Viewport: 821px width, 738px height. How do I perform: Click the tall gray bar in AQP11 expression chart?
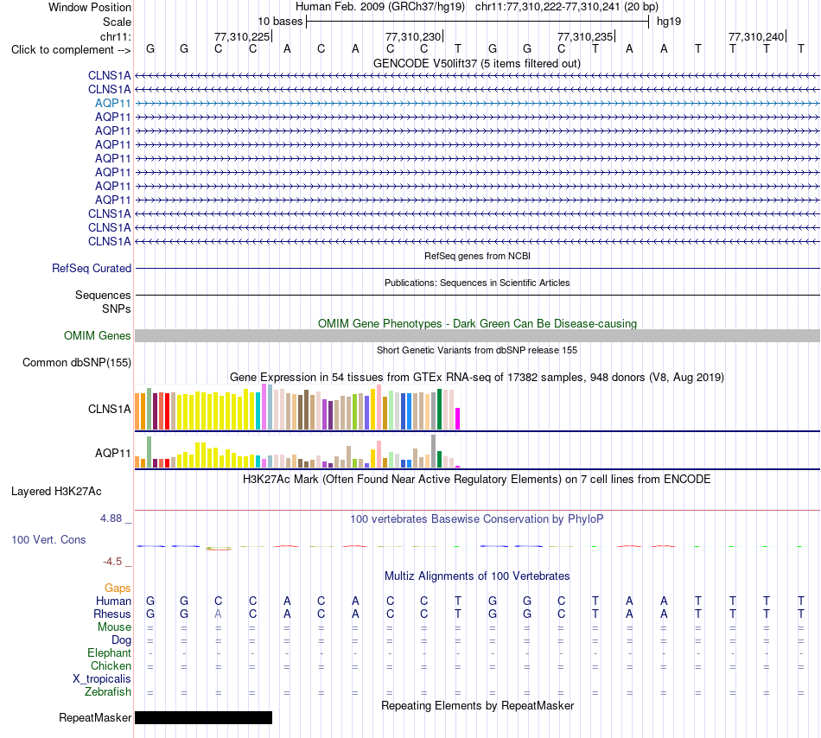coord(433,451)
